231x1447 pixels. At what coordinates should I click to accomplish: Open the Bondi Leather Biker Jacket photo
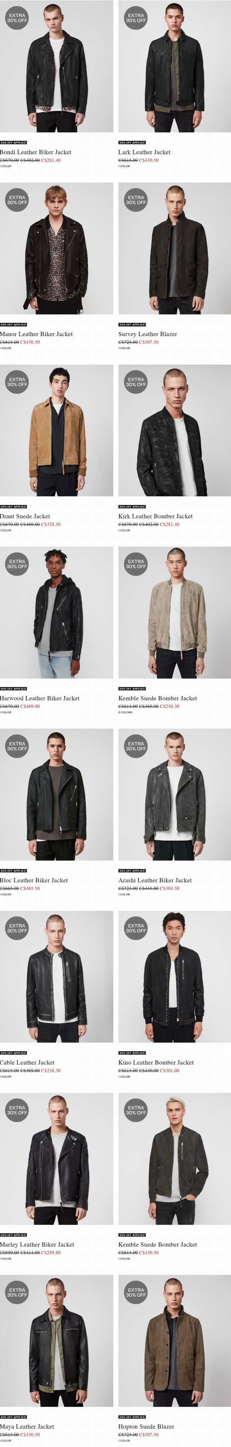click(x=56, y=66)
